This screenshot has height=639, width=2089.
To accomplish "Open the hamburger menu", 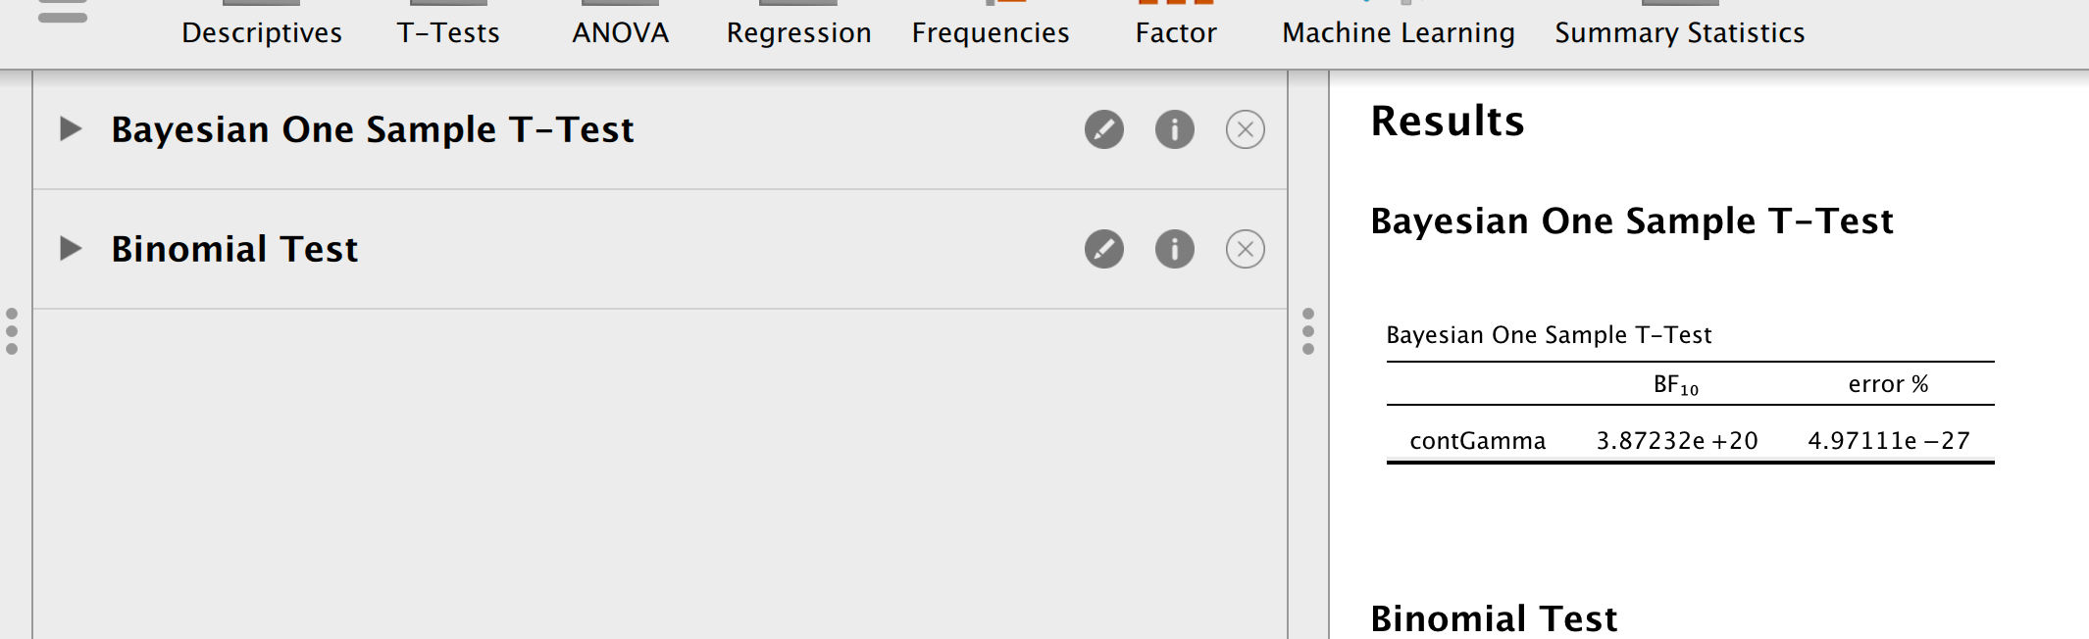I will [62, 15].
